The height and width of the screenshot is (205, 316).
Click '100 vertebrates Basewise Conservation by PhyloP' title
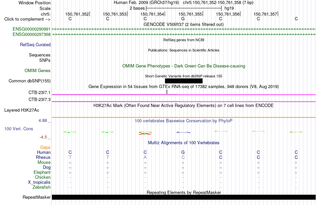click(184, 121)
